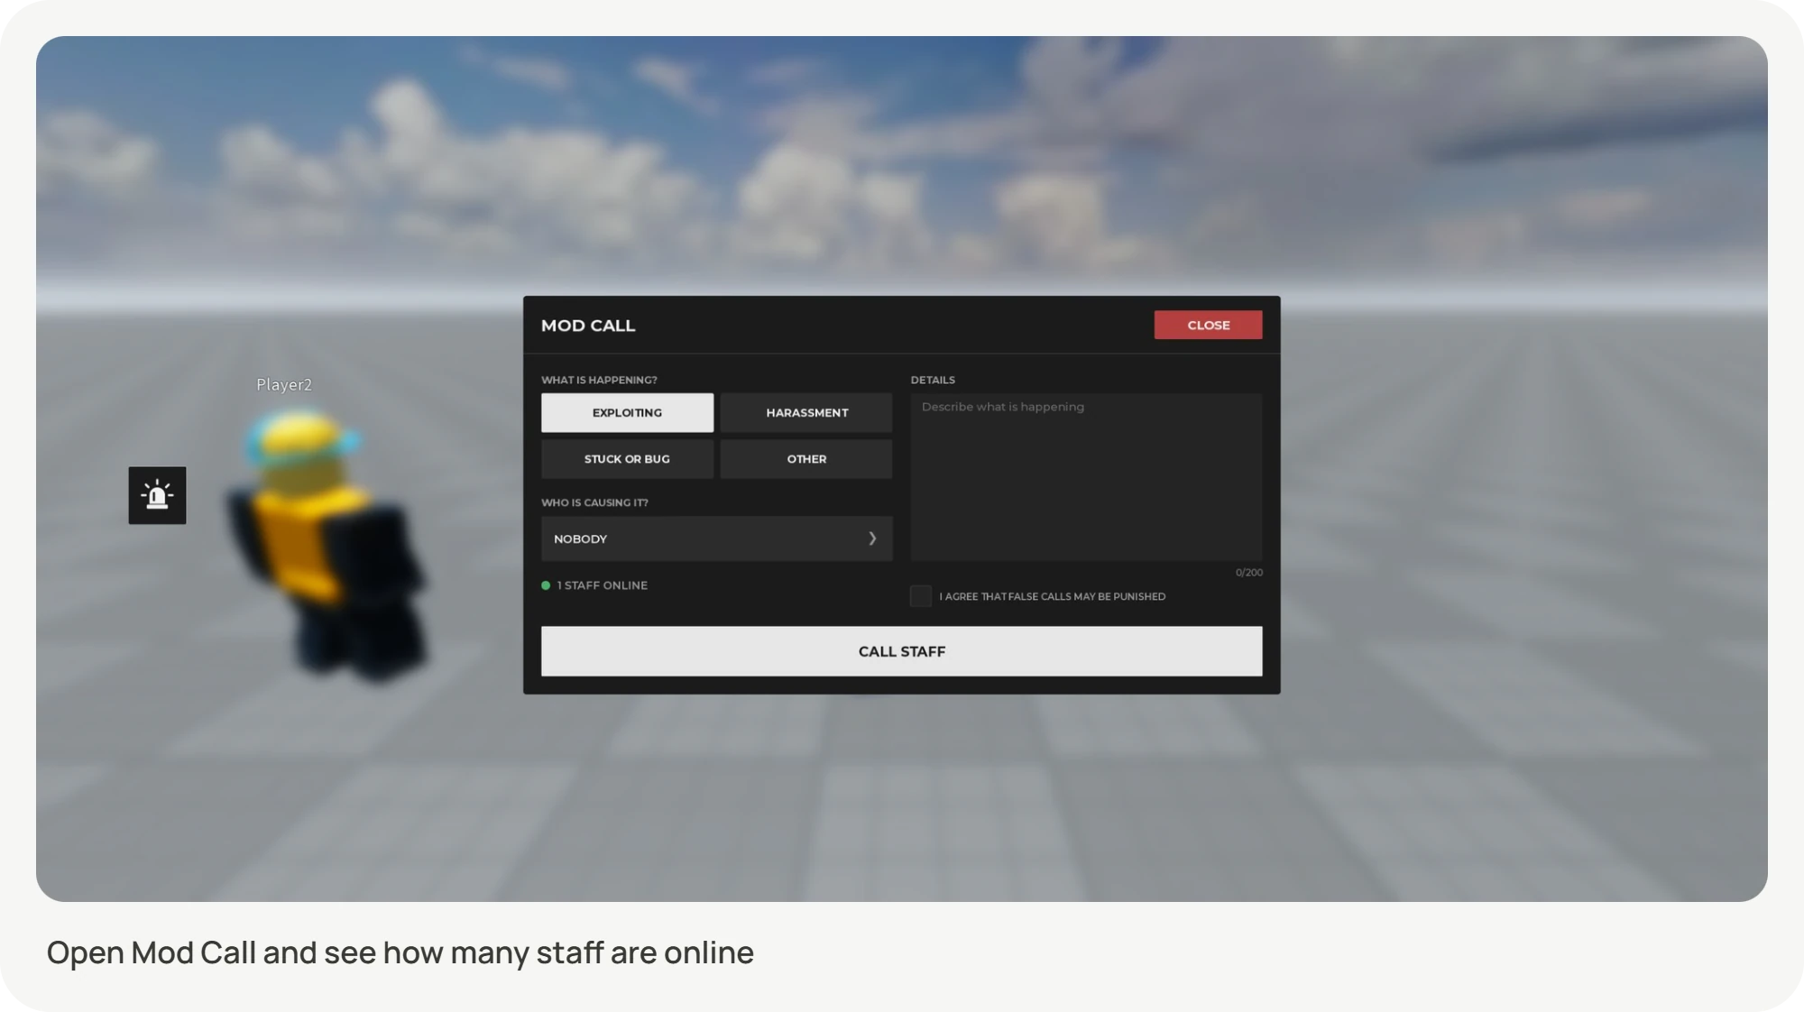
Task: Tick the false calls agreement checkbox
Action: tap(921, 596)
